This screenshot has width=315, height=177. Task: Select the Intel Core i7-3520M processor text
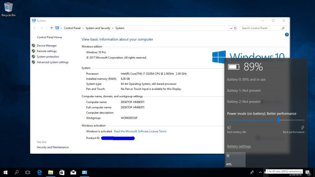pos(154,74)
